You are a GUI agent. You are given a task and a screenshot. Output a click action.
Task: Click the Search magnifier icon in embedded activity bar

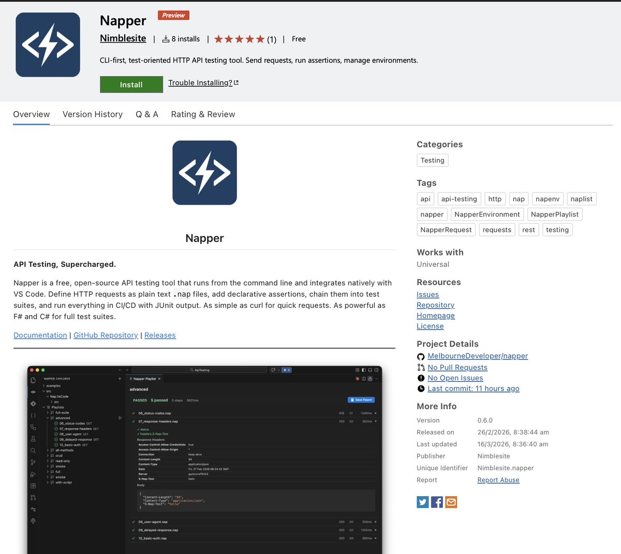[33, 451]
